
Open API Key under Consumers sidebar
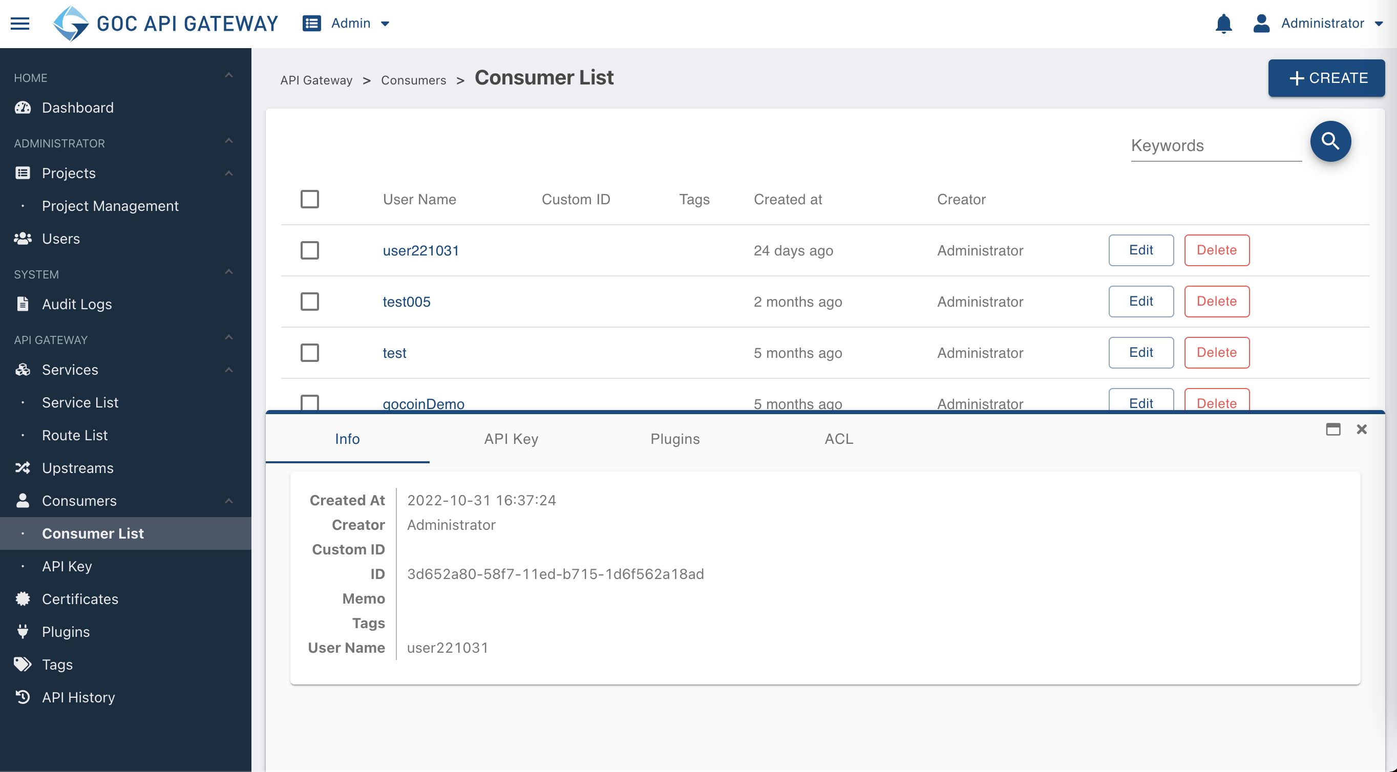click(67, 566)
